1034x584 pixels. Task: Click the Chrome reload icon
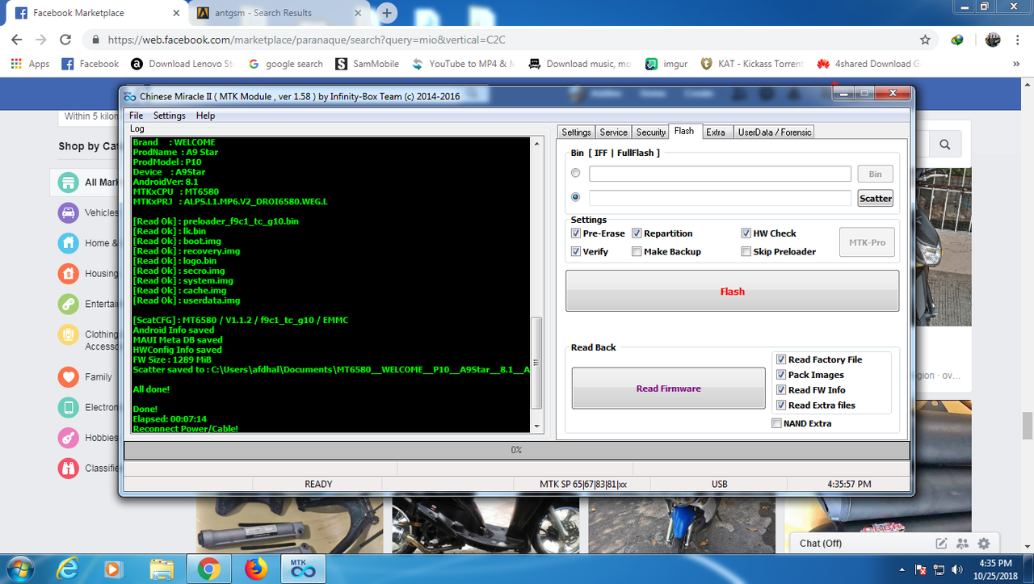click(x=65, y=40)
